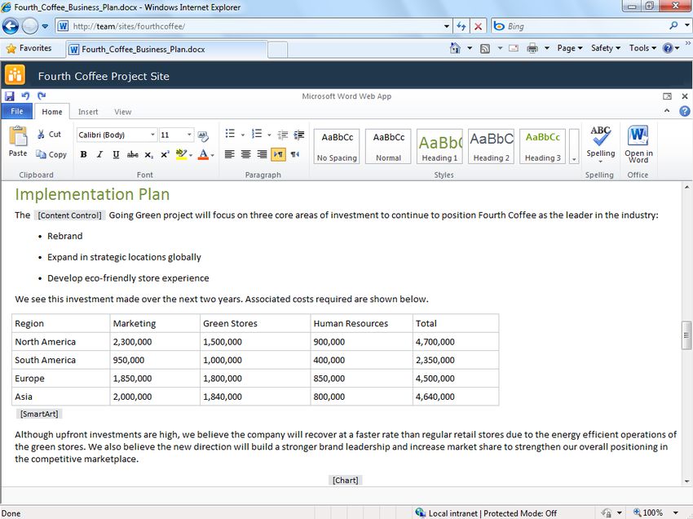This screenshot has height=519, width=693.
Task: Toggle italic formatting
Action: pyautogui.click(x=99, y=154)
